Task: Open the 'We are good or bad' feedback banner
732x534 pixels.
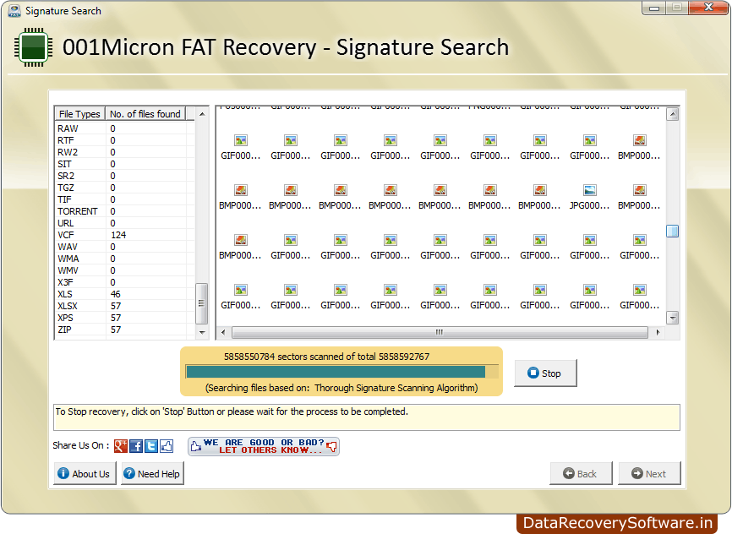Action: [264, 446]
